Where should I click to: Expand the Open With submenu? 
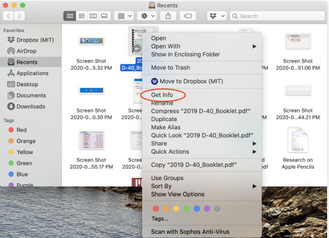coord(202,47)
